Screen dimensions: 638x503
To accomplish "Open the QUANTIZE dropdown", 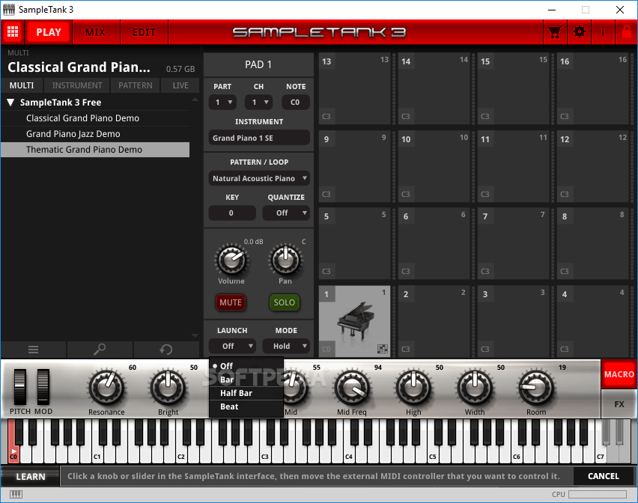I will tap(285, 213).
